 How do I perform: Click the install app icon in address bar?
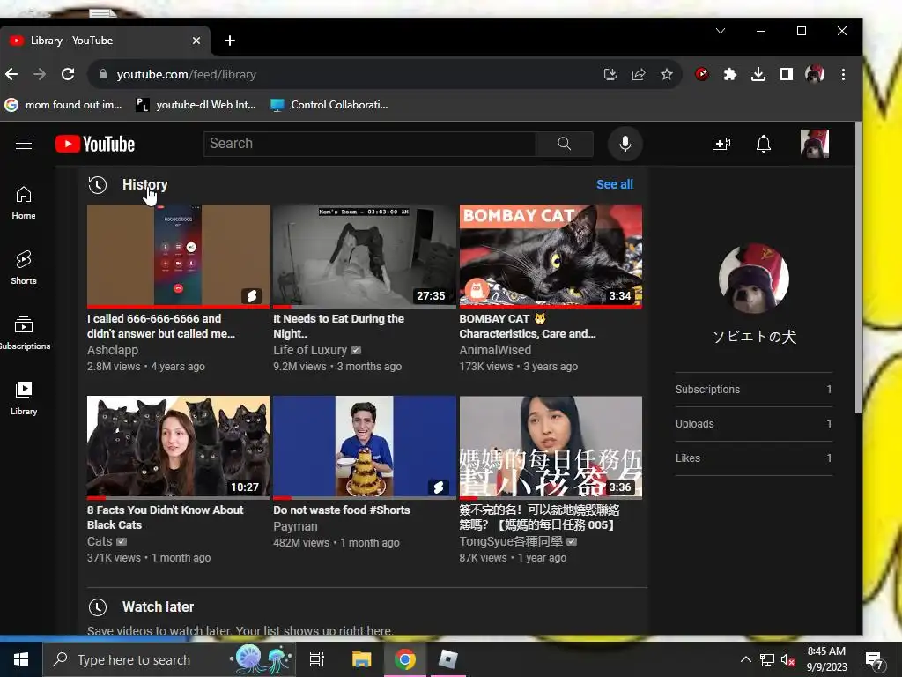click(x=610, y=74)
